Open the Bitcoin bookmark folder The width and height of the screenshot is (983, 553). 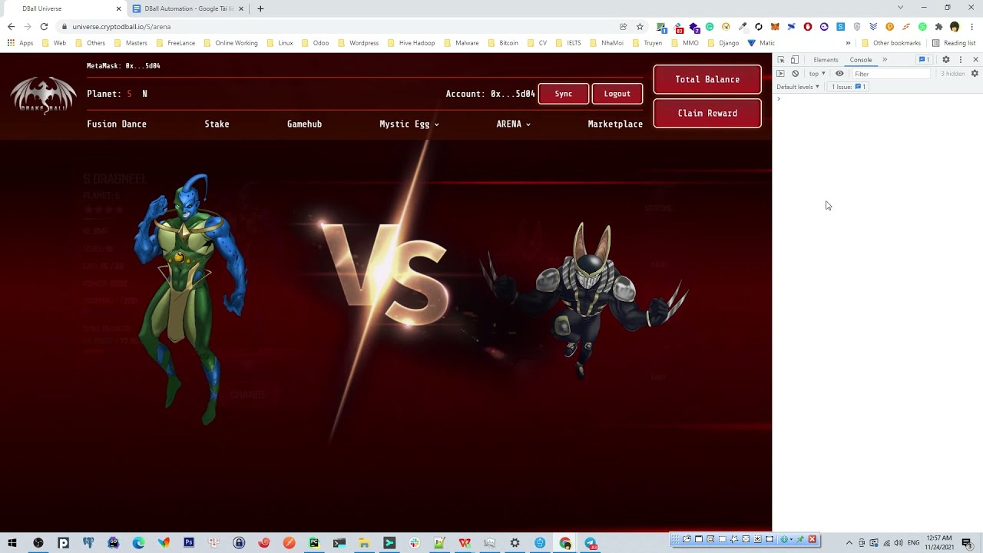pyautogui.click(x=503, y=43)
